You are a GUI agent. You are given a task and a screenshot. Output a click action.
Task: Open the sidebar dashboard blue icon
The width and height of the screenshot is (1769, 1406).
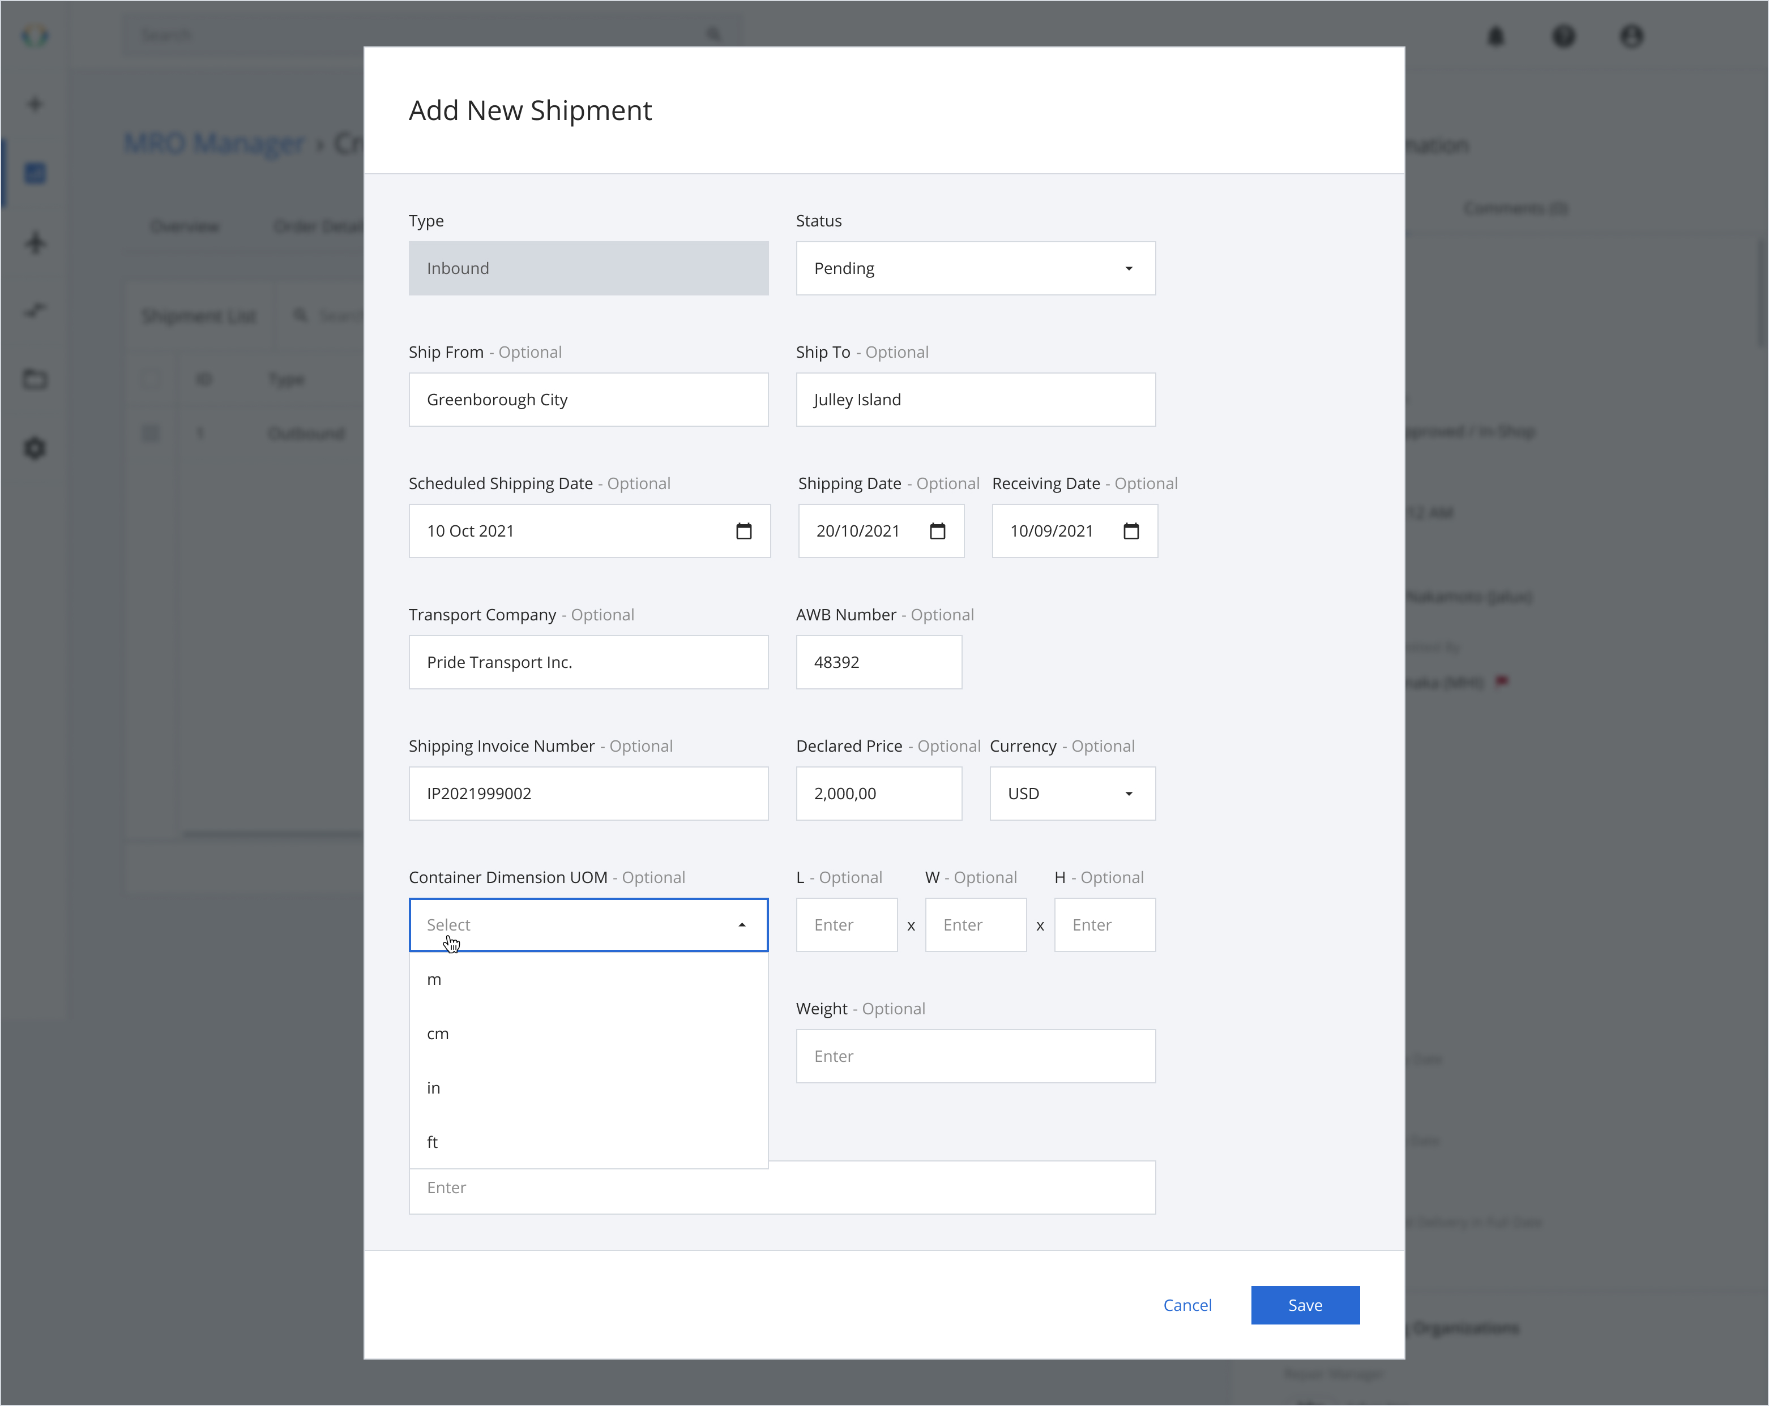(35, 173)
